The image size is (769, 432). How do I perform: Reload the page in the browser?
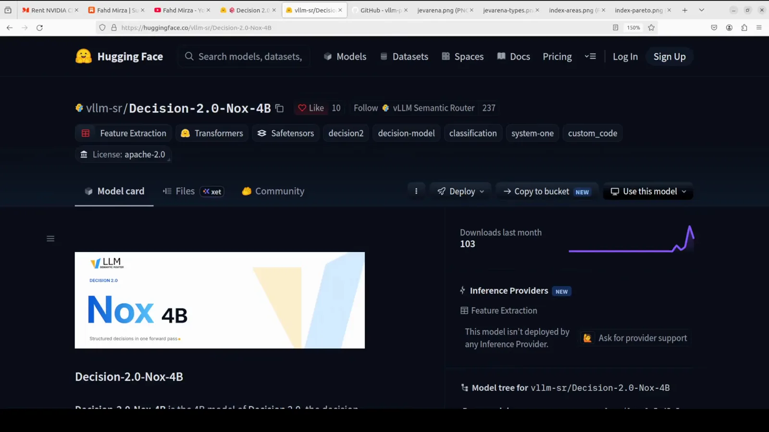[40, 28]
